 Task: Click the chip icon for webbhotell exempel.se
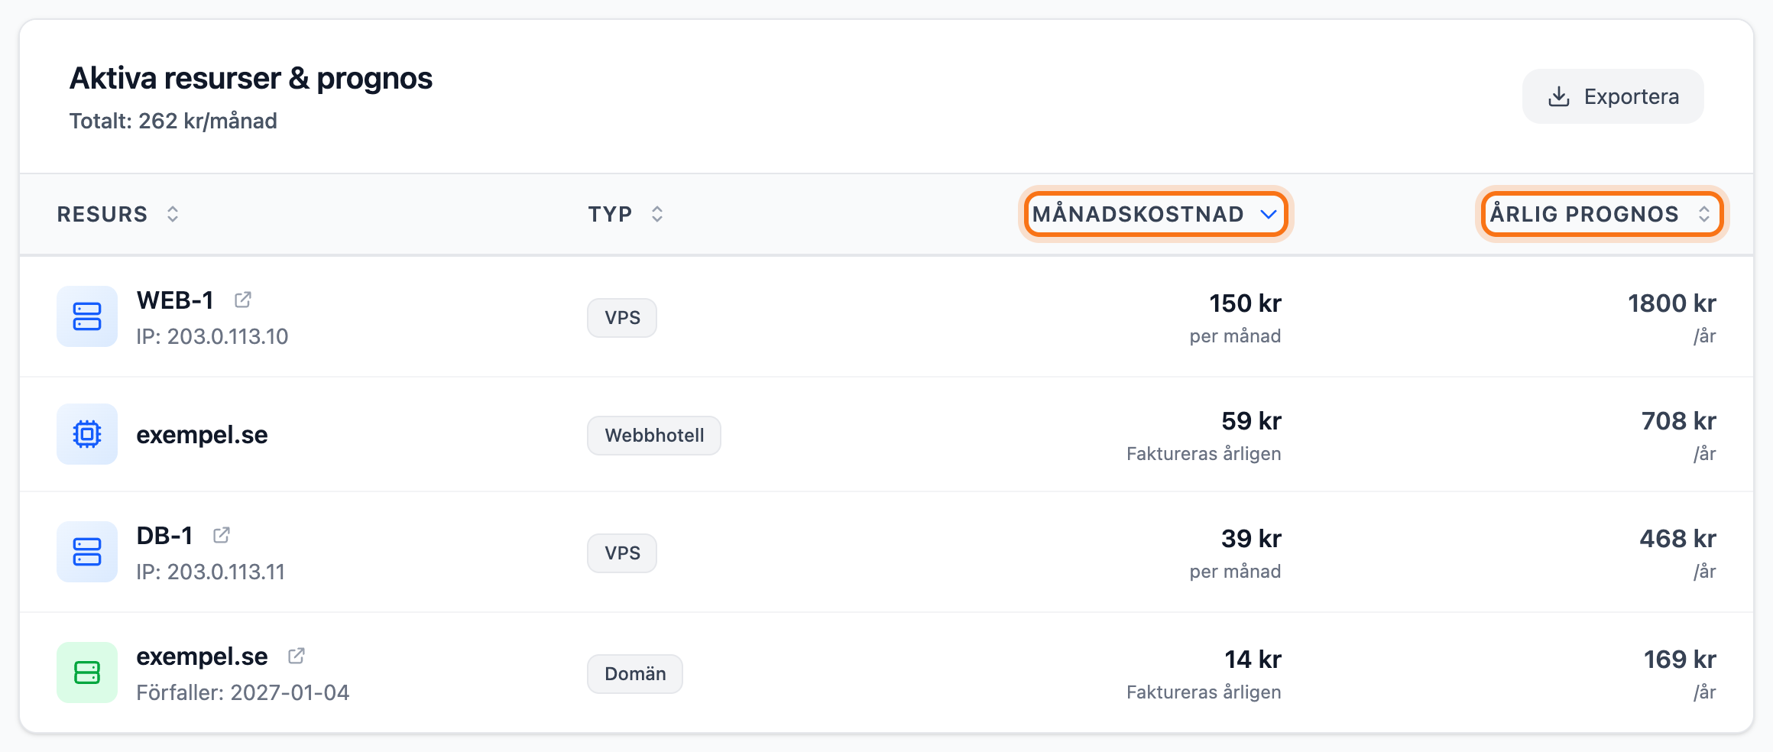pyautogui.click(x=87, y=434)
